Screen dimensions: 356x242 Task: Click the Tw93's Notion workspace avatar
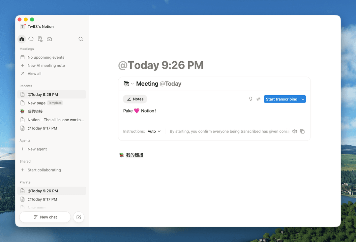pyautogui.click(x=22, y=27)
